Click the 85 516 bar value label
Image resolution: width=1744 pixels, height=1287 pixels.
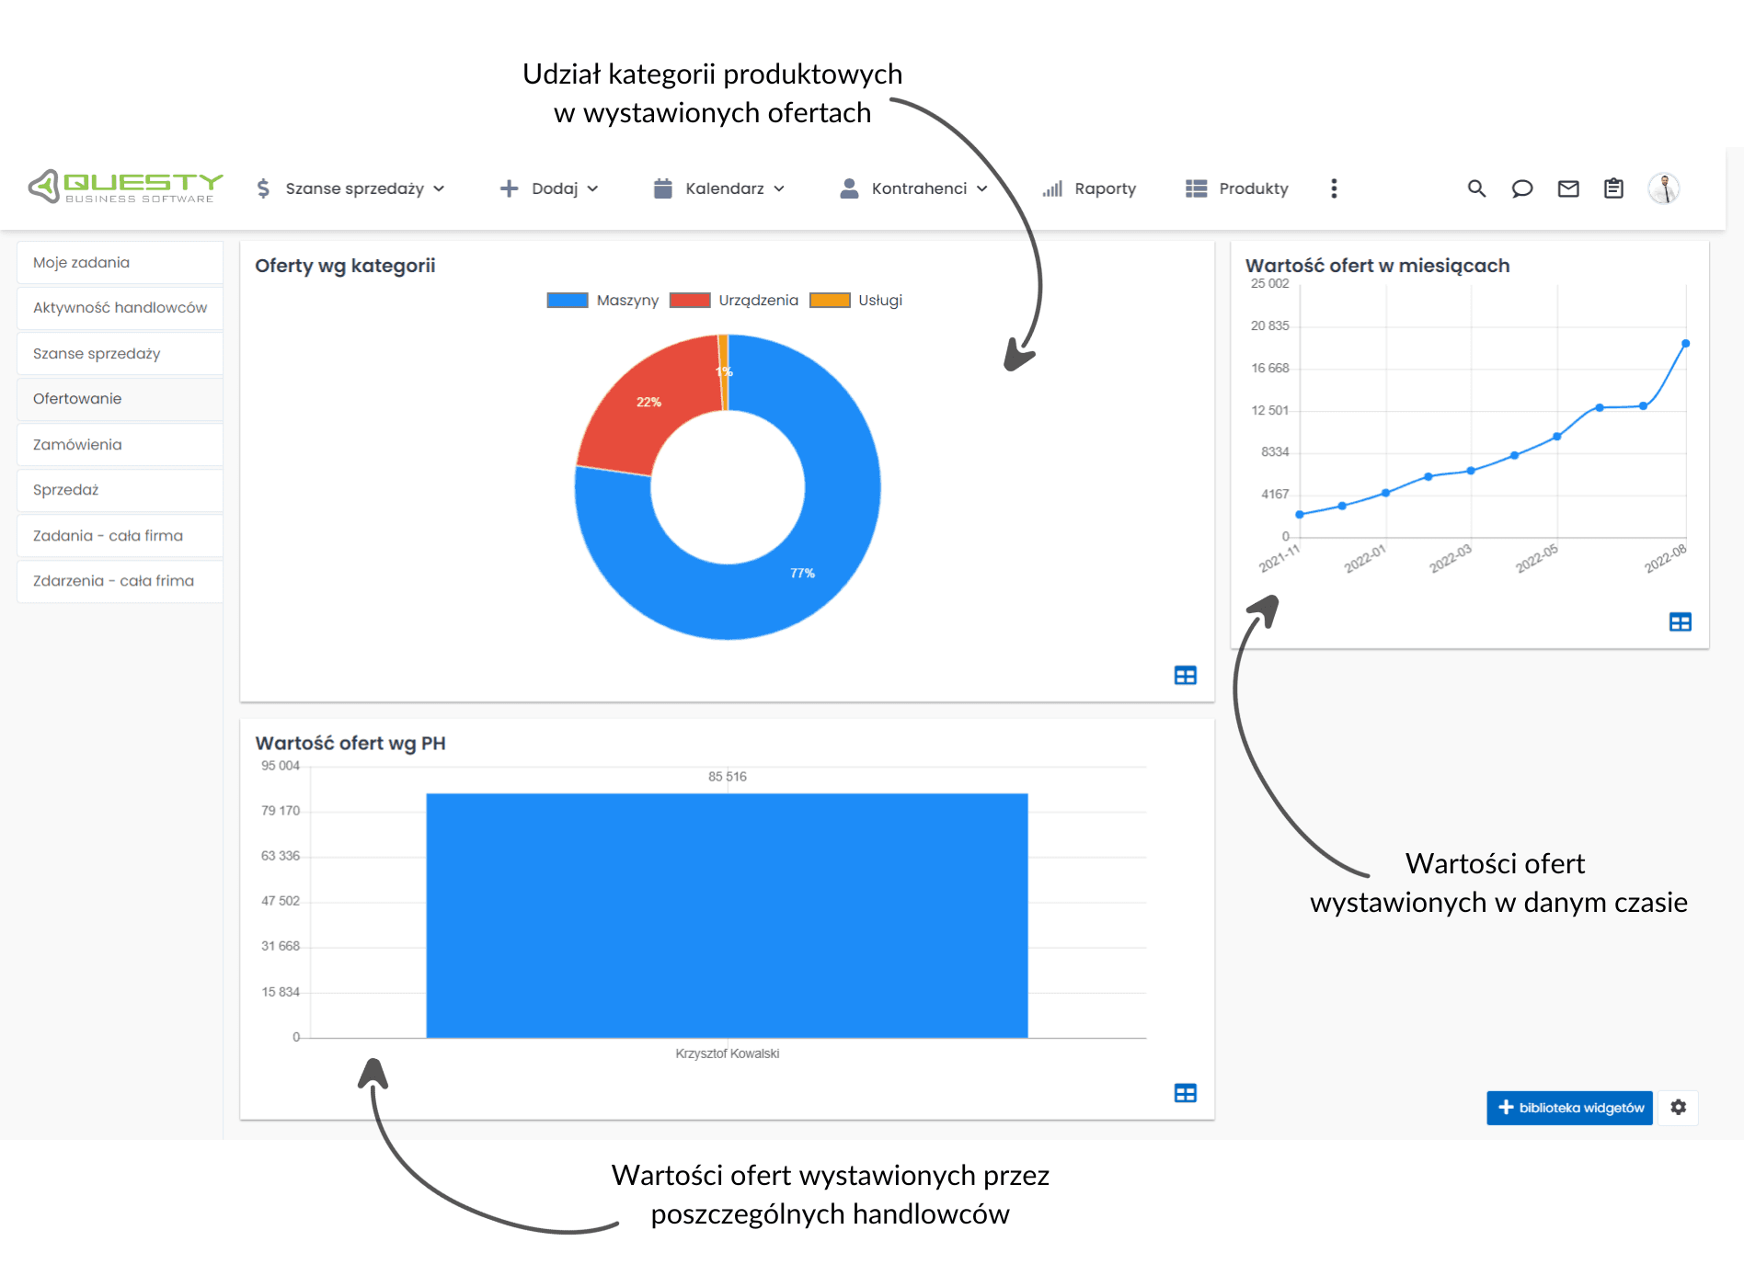(x=727, y=777)
